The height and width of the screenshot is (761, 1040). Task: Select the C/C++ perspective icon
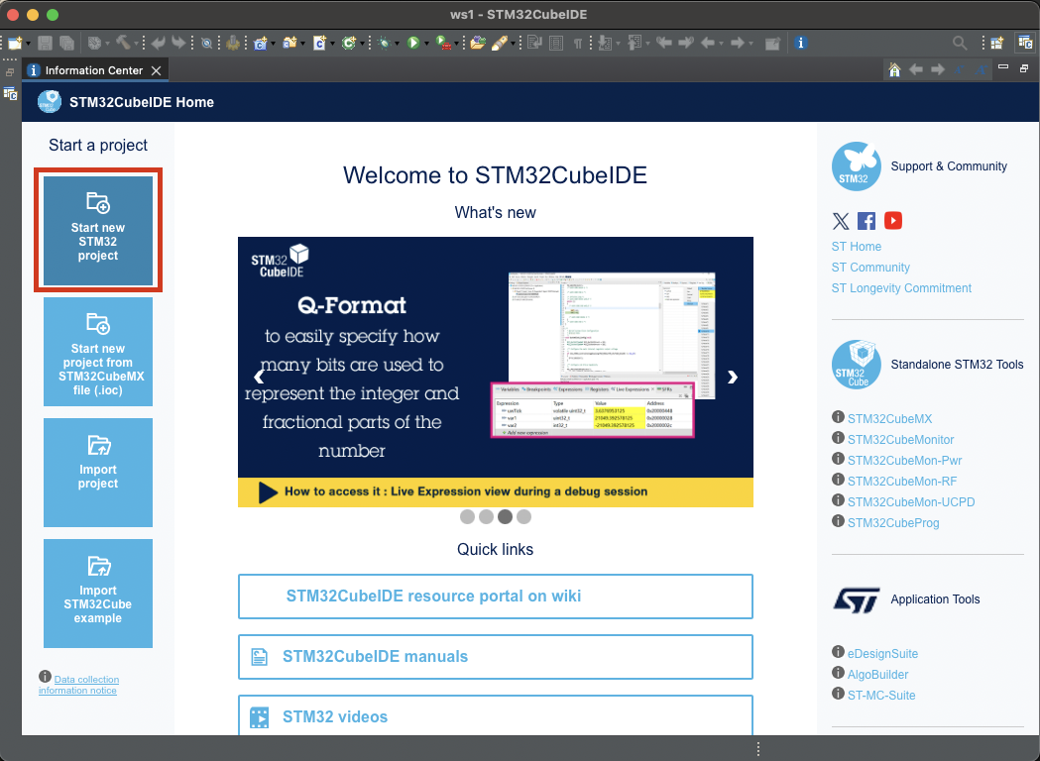(x=1025, y=43)
